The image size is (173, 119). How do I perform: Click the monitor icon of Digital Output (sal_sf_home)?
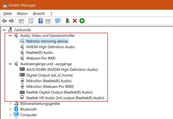point(22,75)
